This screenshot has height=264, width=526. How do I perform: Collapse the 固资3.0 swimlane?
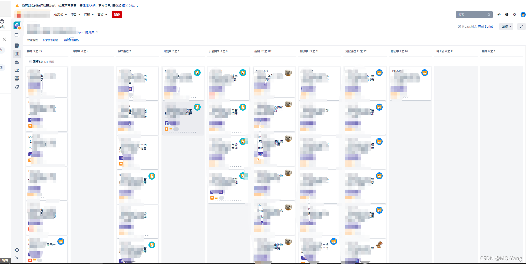[30, 62]
